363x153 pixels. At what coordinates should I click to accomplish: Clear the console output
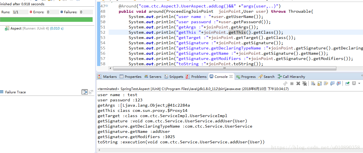(313, 83)
